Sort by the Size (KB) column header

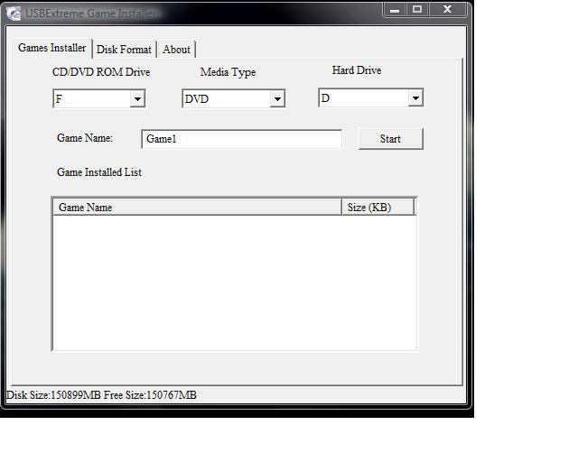coord(378,207)
